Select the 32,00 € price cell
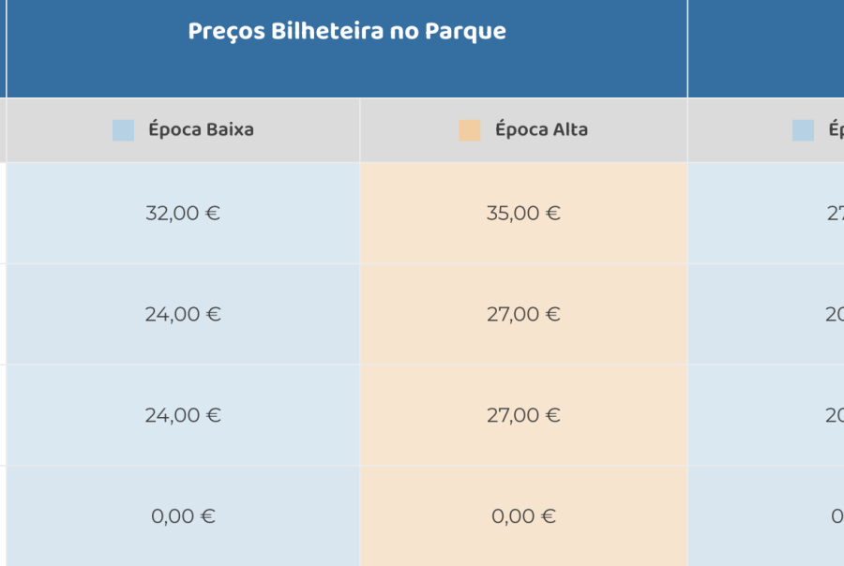Viewport: 844px width, 566px height. 183,214
